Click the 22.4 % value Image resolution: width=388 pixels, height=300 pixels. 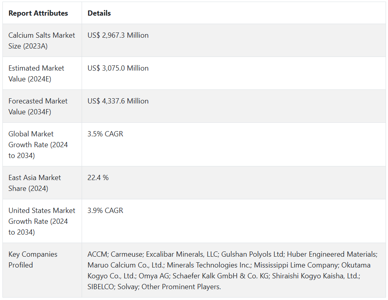coord(98,178)
